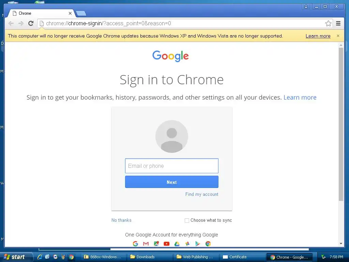349x262 pixels.
Task: Open Find my account link
Action: [202, 194]
